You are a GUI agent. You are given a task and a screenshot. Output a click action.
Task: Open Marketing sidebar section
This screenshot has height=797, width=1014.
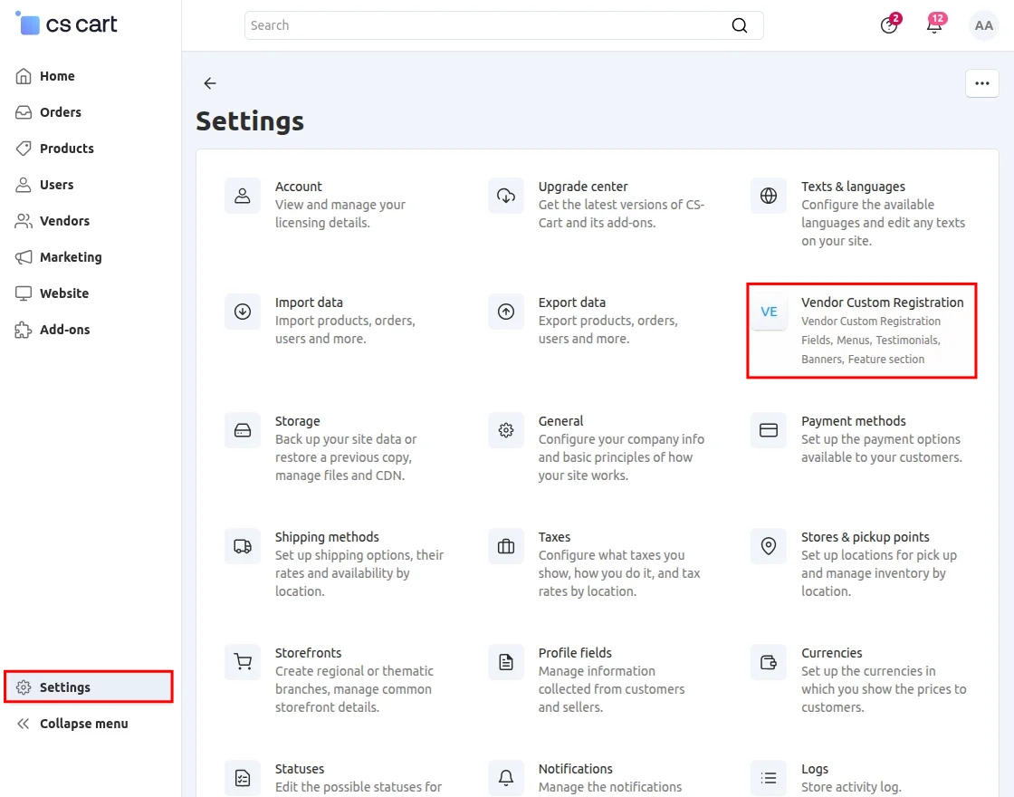[x=71, y=257]
